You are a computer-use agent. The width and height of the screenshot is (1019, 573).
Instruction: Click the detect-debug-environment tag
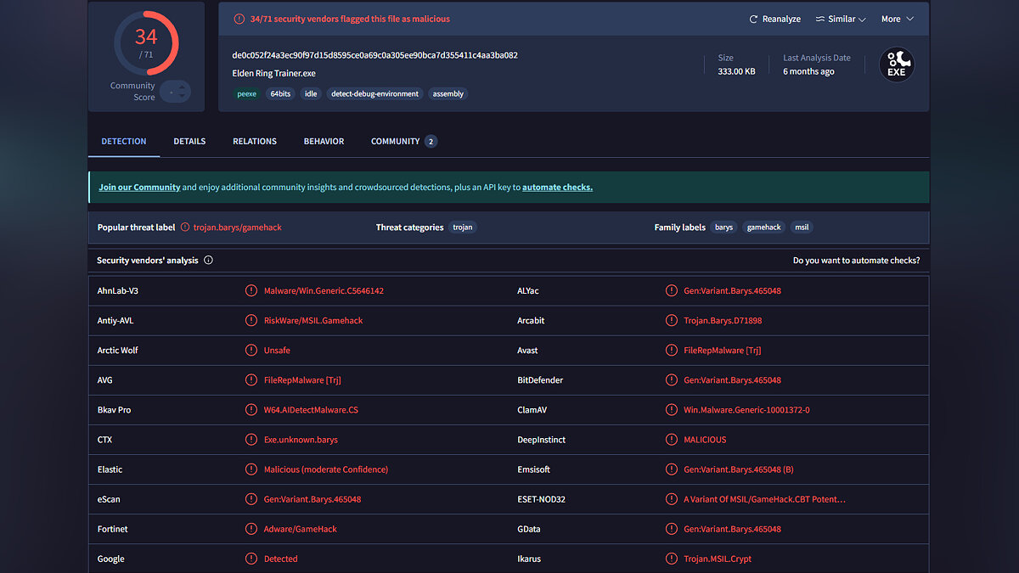coord(374,94)
